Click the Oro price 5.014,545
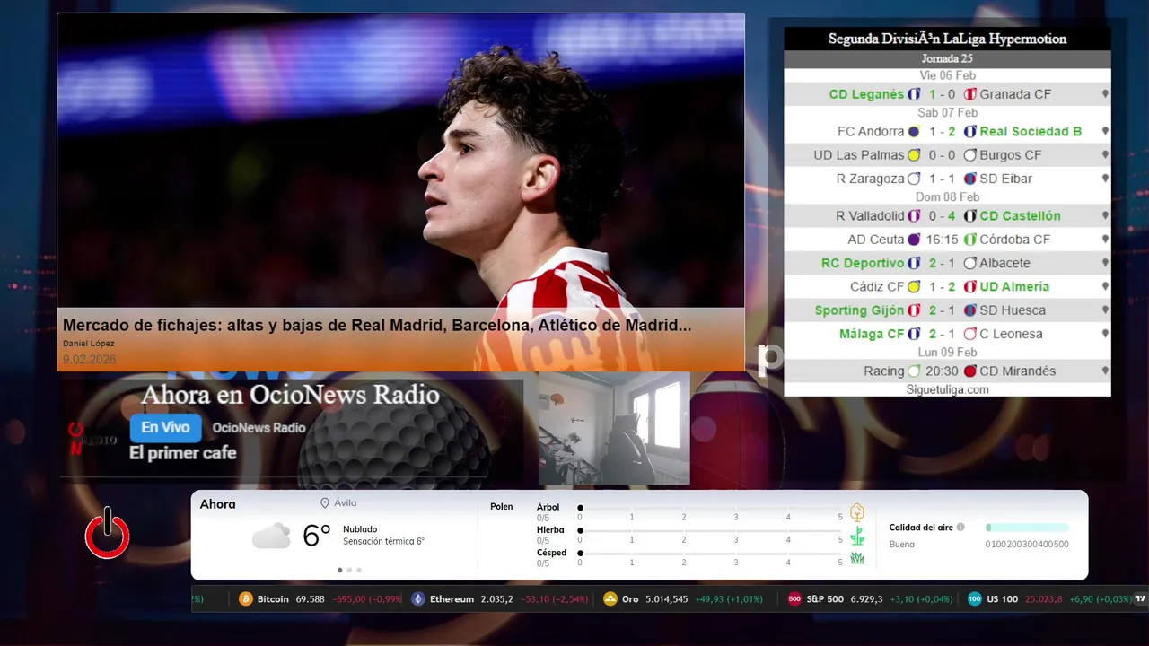 (667, 599)
